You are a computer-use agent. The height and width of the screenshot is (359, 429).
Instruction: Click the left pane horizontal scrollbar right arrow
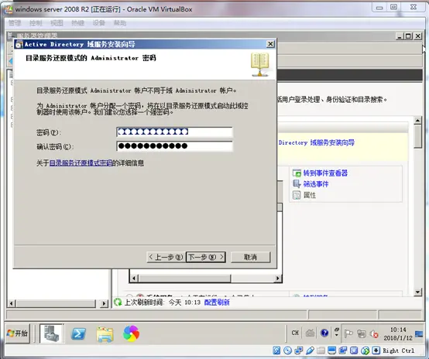(x=104, y=303)
